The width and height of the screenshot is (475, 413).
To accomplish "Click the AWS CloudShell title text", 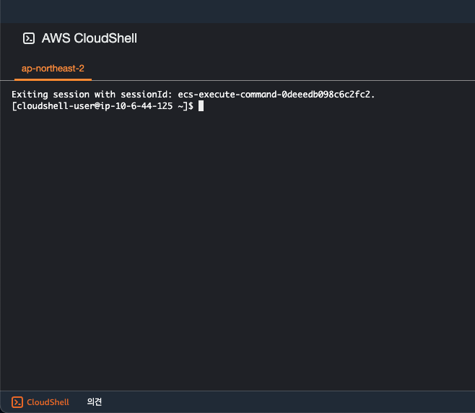I will [x=90, y=38].
